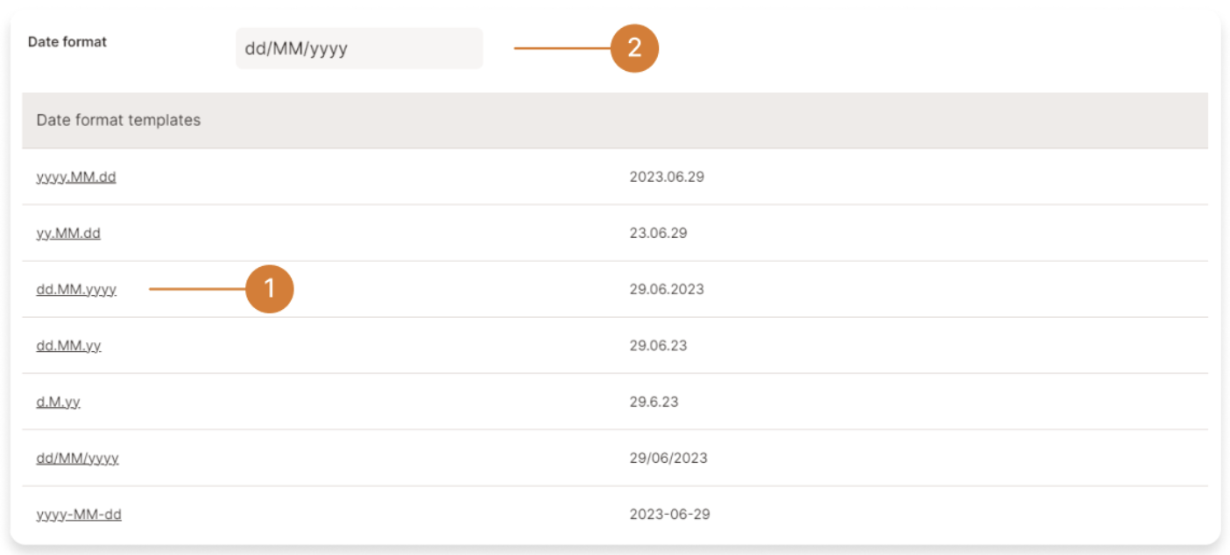Screen dimensions: 1230x555
Task: Select the yyyy.MM.dd template link
Action: (76, 177)
